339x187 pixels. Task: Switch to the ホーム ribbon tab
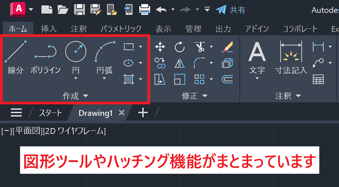(x=18, y=29)
